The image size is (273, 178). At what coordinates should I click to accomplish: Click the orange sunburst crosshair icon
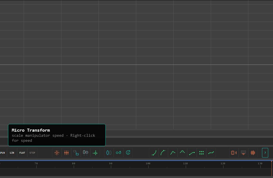pyautogui.click(x=57, y=153)
